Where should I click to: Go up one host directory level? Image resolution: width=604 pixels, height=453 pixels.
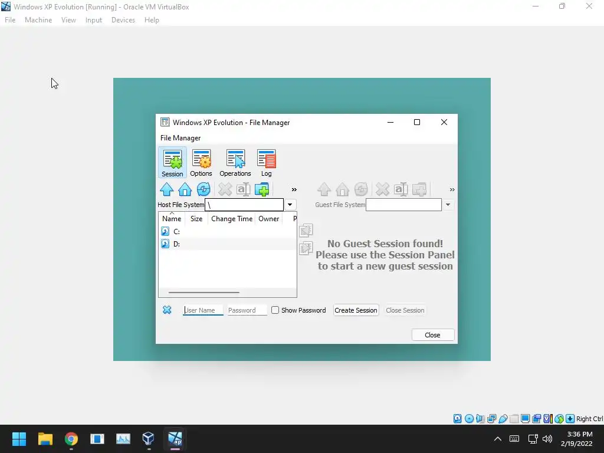point(166,189)
